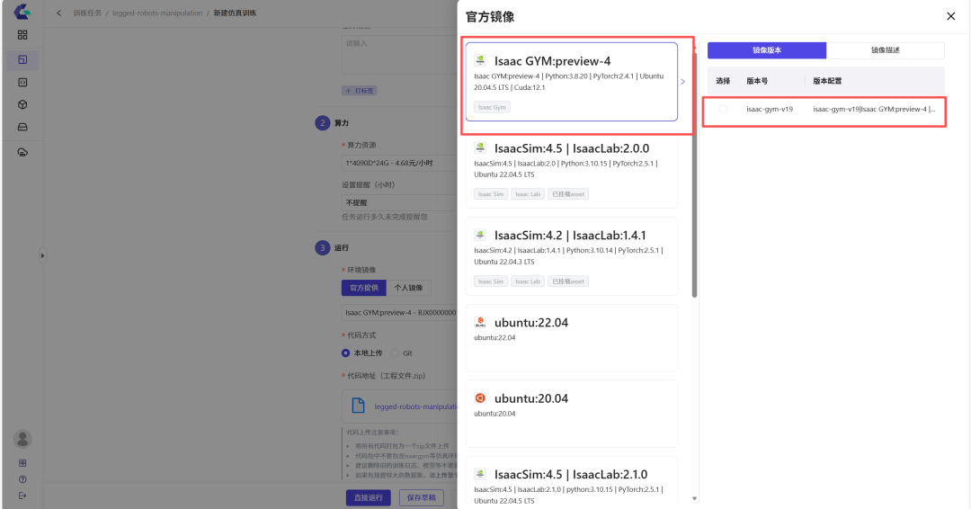Click the sign-out icon at sidebar bottom
Image resolution: width=971 pixels, height=509 pixels.
pos(22,496)
